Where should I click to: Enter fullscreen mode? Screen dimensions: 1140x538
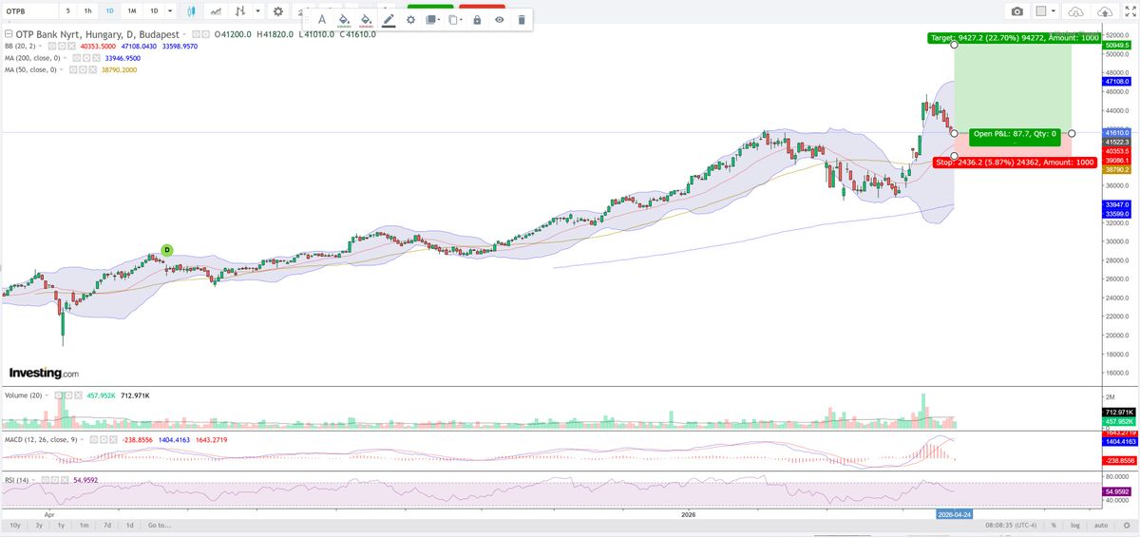coord(1130,11)
